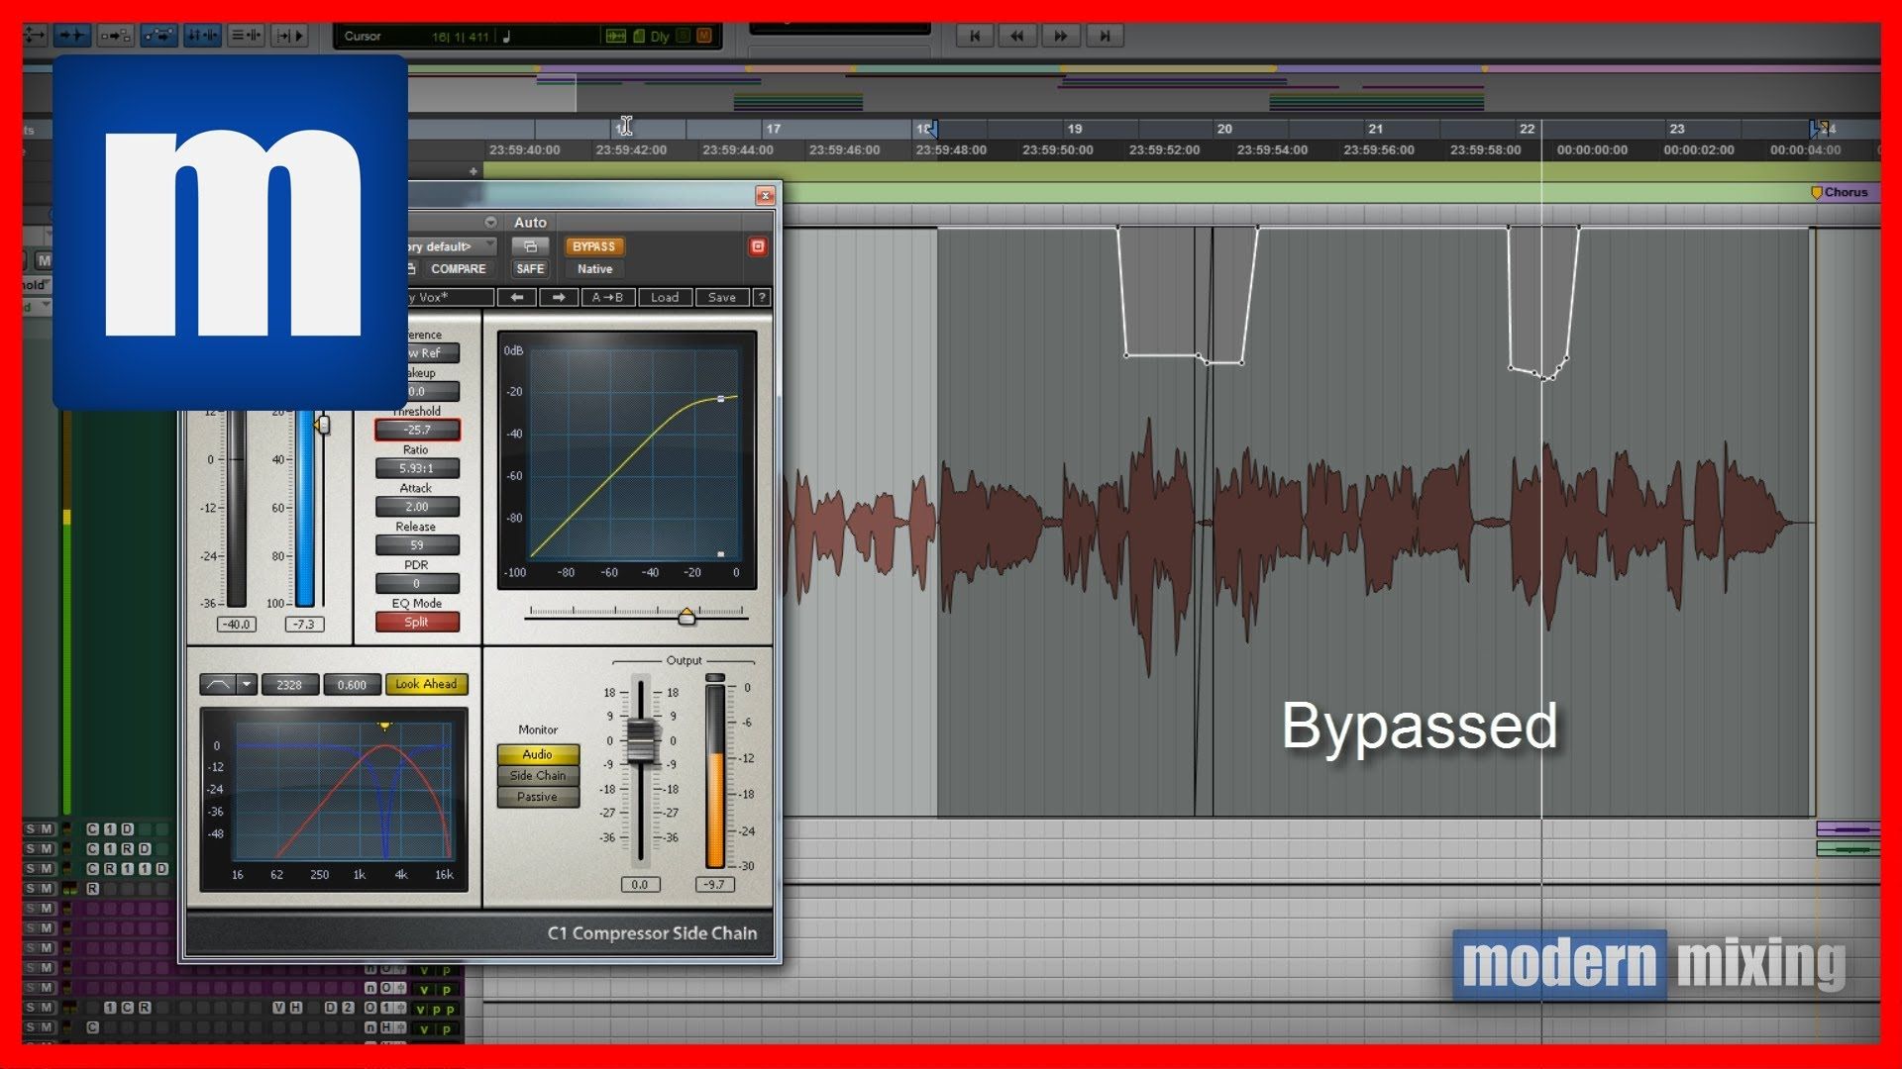Click the rewind transport button
Viewport: 1902px width, 1069px height.
click(1017, 36)
